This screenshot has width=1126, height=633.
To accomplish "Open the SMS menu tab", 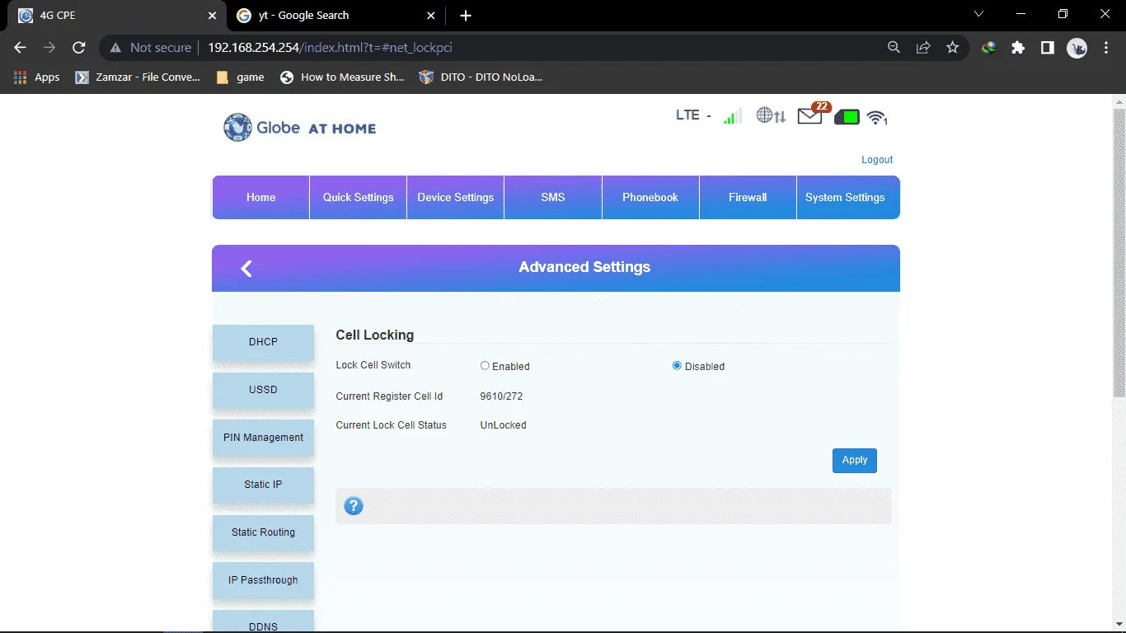I will pos(552,198).
